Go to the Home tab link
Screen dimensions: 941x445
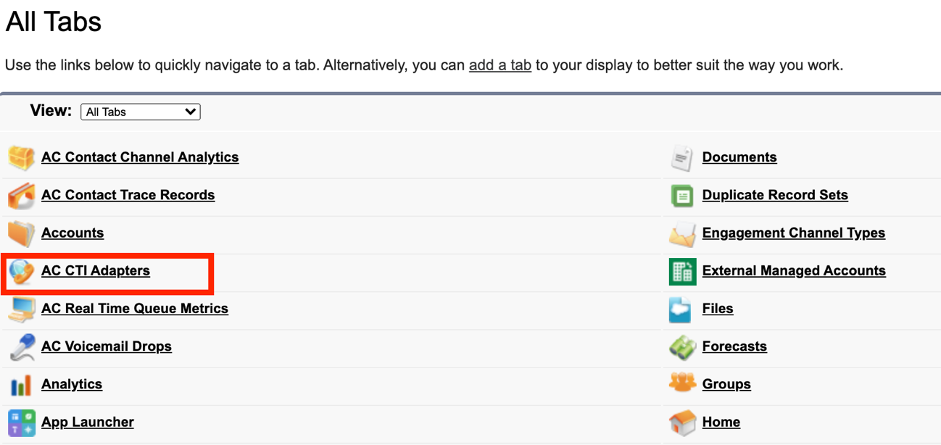[x=721, y=422]
